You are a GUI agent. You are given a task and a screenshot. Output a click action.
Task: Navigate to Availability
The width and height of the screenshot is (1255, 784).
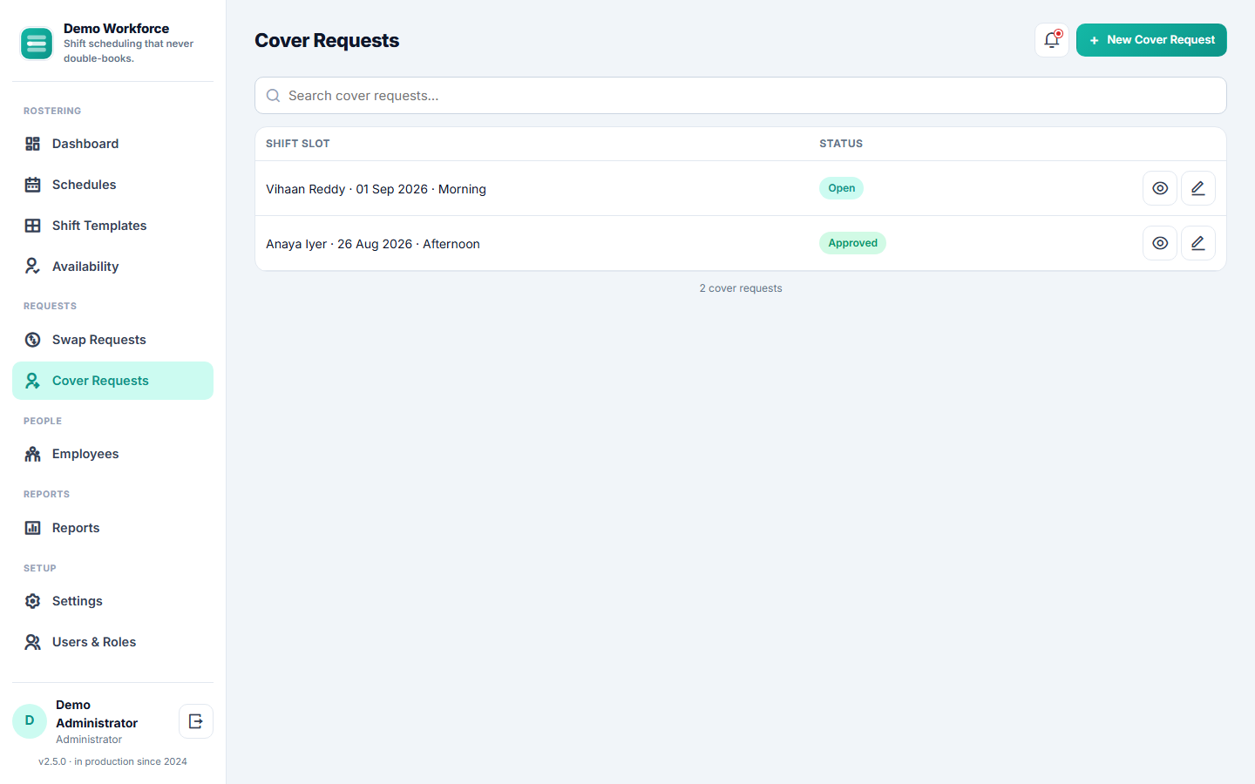point(112,267)
